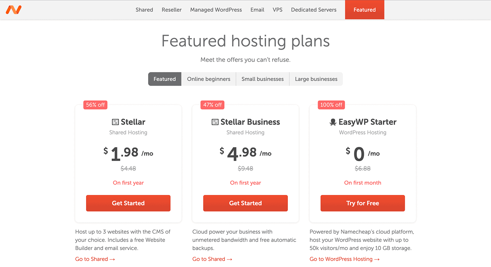Viewport: 491px width, 267px height.
Task: Open the VPS section
Action: 278,10
